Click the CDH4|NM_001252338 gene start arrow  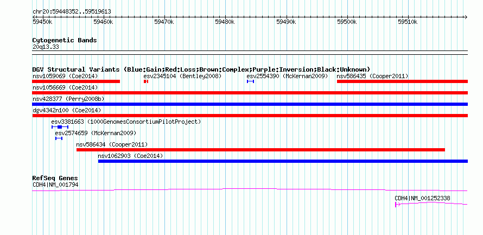398,205
